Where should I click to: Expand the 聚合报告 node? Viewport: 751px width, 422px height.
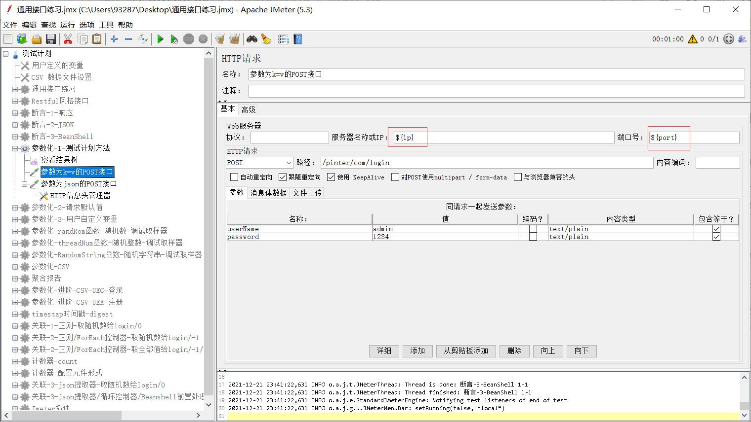(x=15, y=279)
